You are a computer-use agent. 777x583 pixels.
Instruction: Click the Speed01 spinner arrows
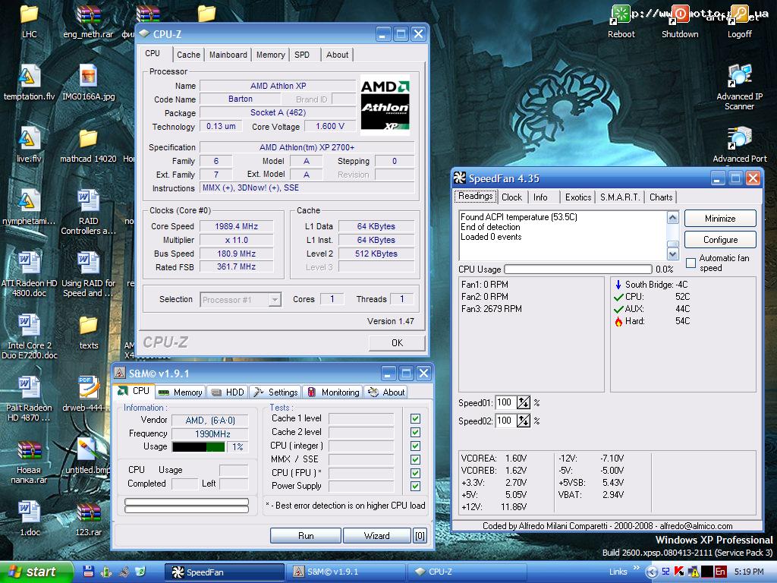tap(524, 402)
